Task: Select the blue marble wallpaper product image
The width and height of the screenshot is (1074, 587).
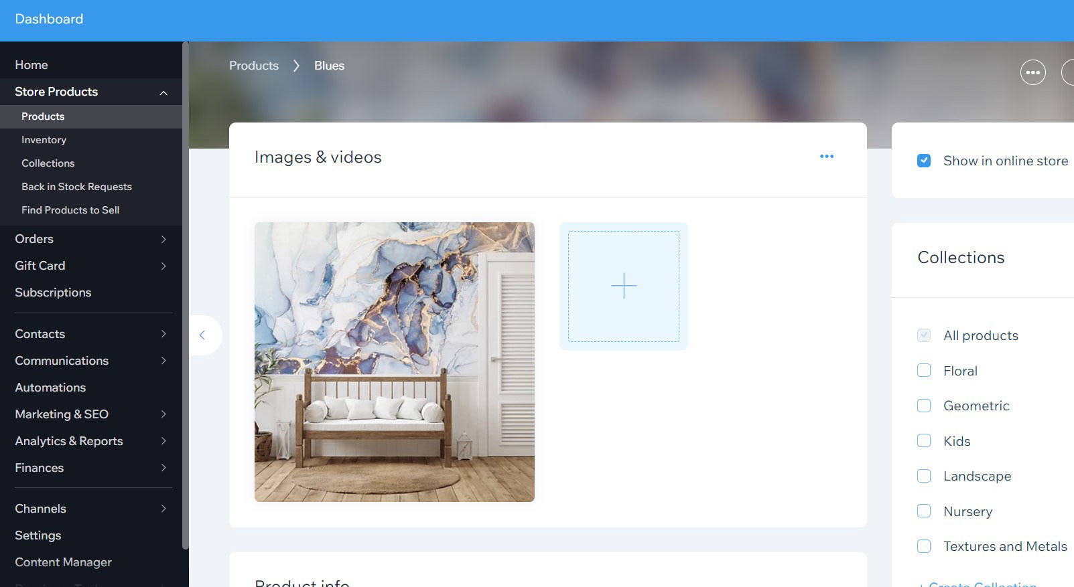Action: tap(395, 362)
